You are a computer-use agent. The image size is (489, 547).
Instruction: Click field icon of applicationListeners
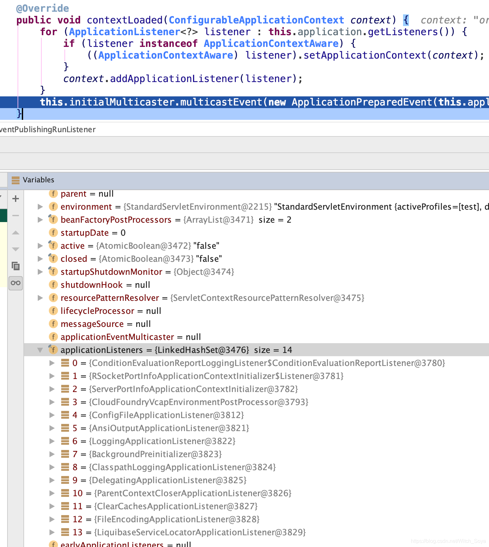click(x=53, y=350)
